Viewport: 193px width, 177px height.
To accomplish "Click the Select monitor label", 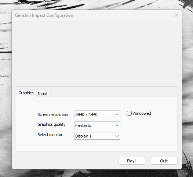I will pyautogui.click(x=50, y=135).
